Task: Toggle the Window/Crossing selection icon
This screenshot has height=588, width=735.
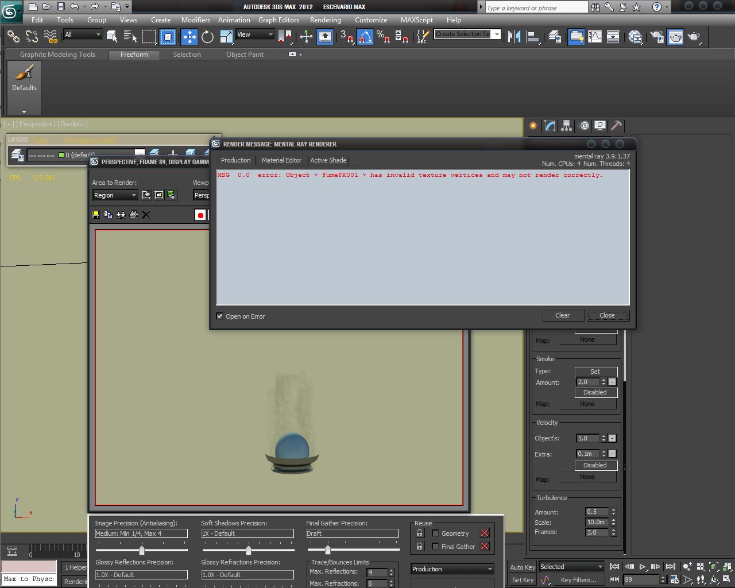Action: 168,37
